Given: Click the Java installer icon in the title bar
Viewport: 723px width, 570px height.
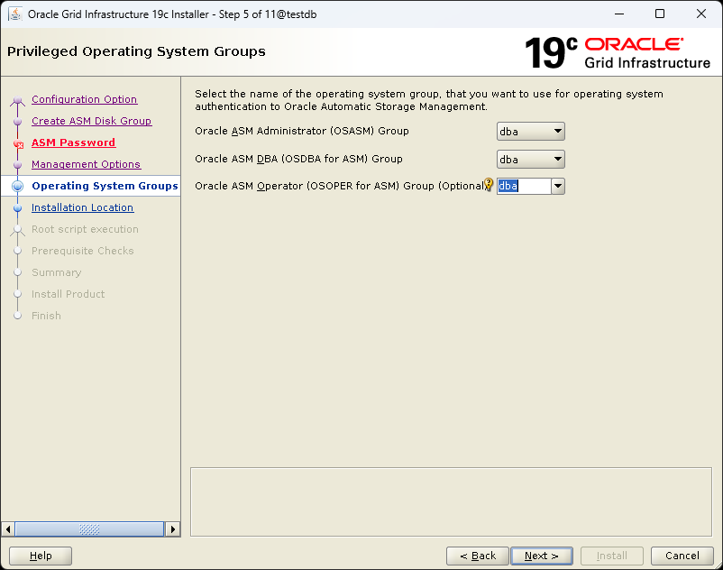Looking at the screenshot, I should coord(15,14).
